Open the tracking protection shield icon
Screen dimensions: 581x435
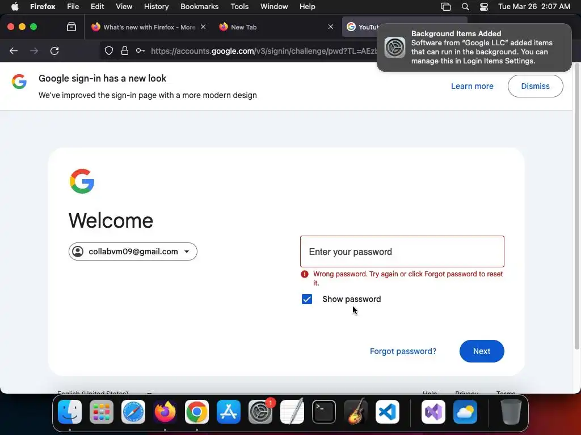click(108, 50)
